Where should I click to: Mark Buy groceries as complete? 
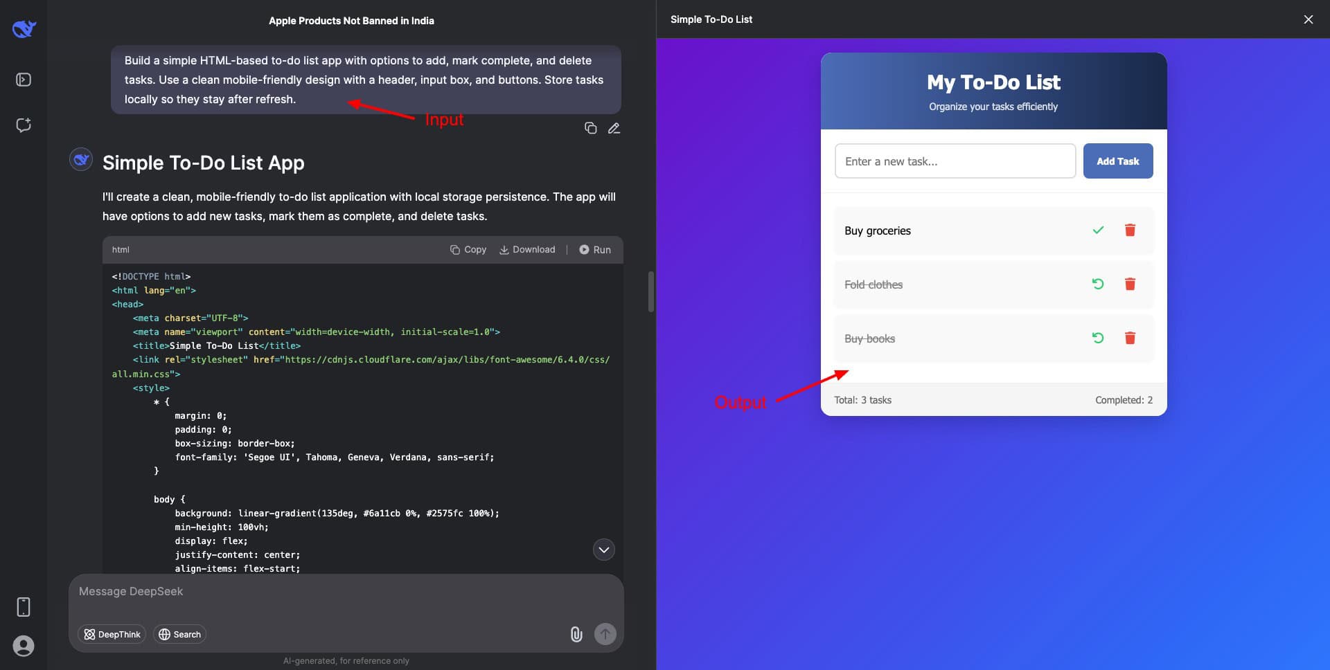1098,230
